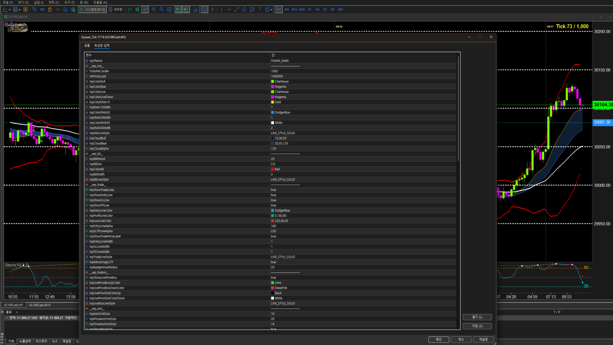The height and width of the screenshot is (345, 613).
Task: Switch to the D1 timeframe
Action: [325, 10]
